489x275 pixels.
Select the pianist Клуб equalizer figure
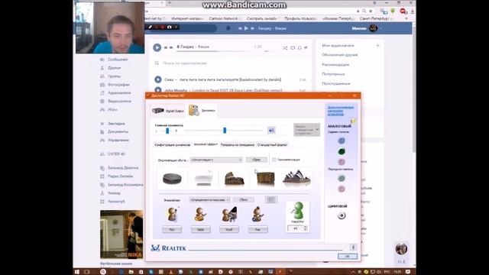[x=229, y=215]
